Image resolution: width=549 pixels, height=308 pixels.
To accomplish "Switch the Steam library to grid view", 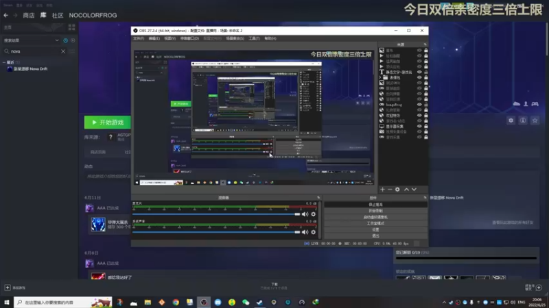I will (72, 27).
